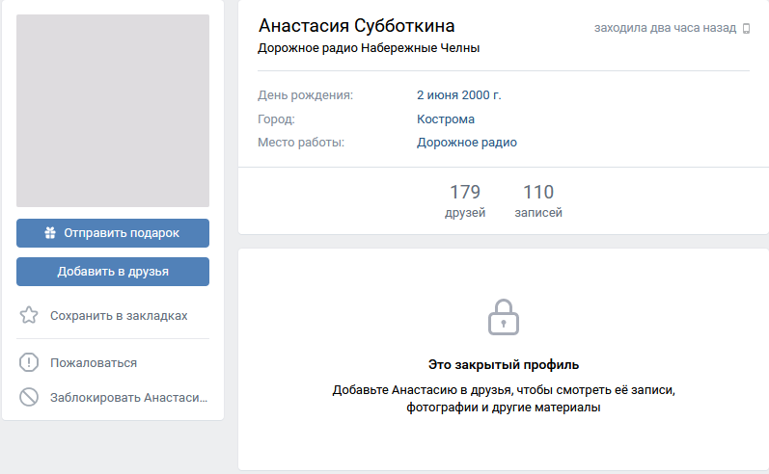View the 179 друзей counter
Screen dimensions: 769x474
coord(465,200)
